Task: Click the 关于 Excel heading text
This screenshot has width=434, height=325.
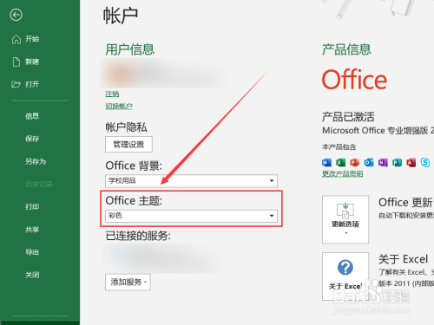Action: pyautogui.click(x=403, y=259)
